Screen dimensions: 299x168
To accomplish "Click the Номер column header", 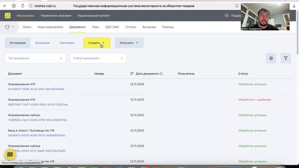I will (99, 74).
